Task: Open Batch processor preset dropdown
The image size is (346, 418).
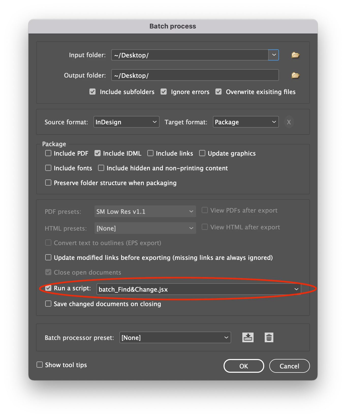Action: (175, 337)
